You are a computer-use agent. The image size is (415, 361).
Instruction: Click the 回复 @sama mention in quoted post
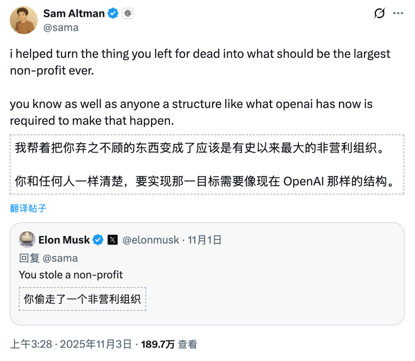point(60,258)
